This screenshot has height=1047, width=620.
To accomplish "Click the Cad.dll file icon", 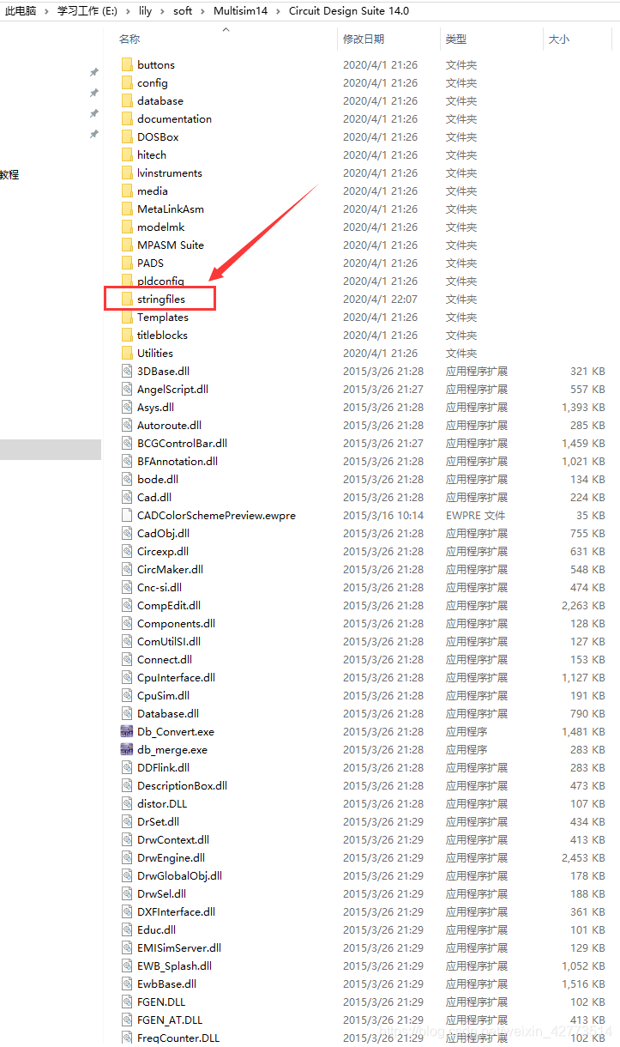I will (127, 497).
